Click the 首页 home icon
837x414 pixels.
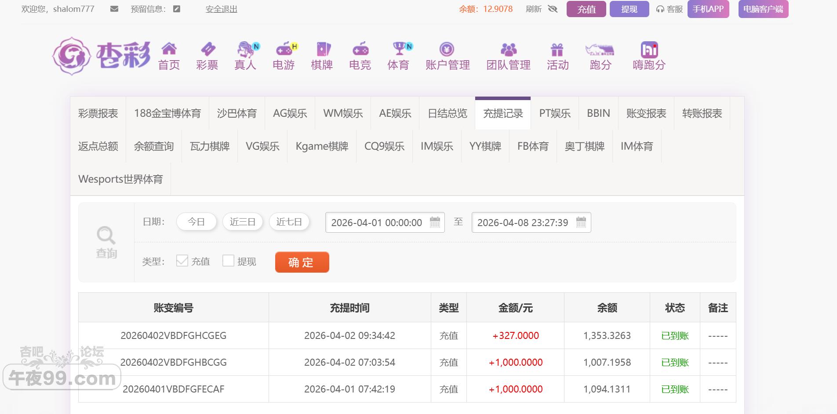click(169, 48)
